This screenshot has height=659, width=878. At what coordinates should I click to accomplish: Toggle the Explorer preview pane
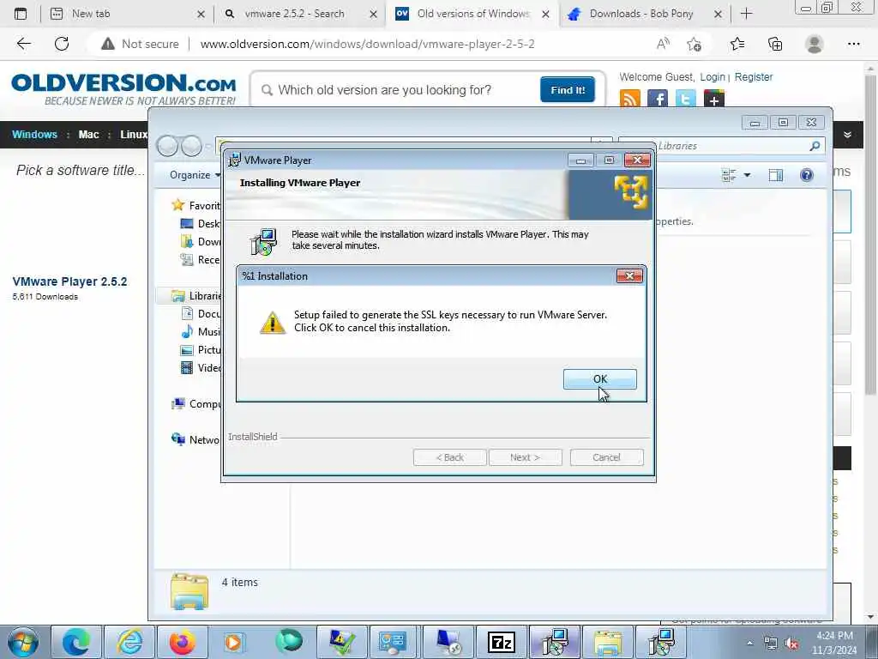775,175
